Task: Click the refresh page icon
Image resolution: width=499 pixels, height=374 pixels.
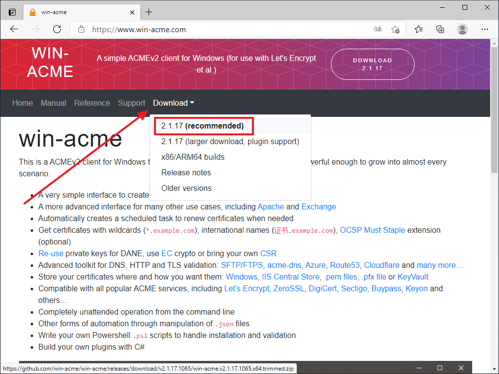Action: (x=57, y=30)
